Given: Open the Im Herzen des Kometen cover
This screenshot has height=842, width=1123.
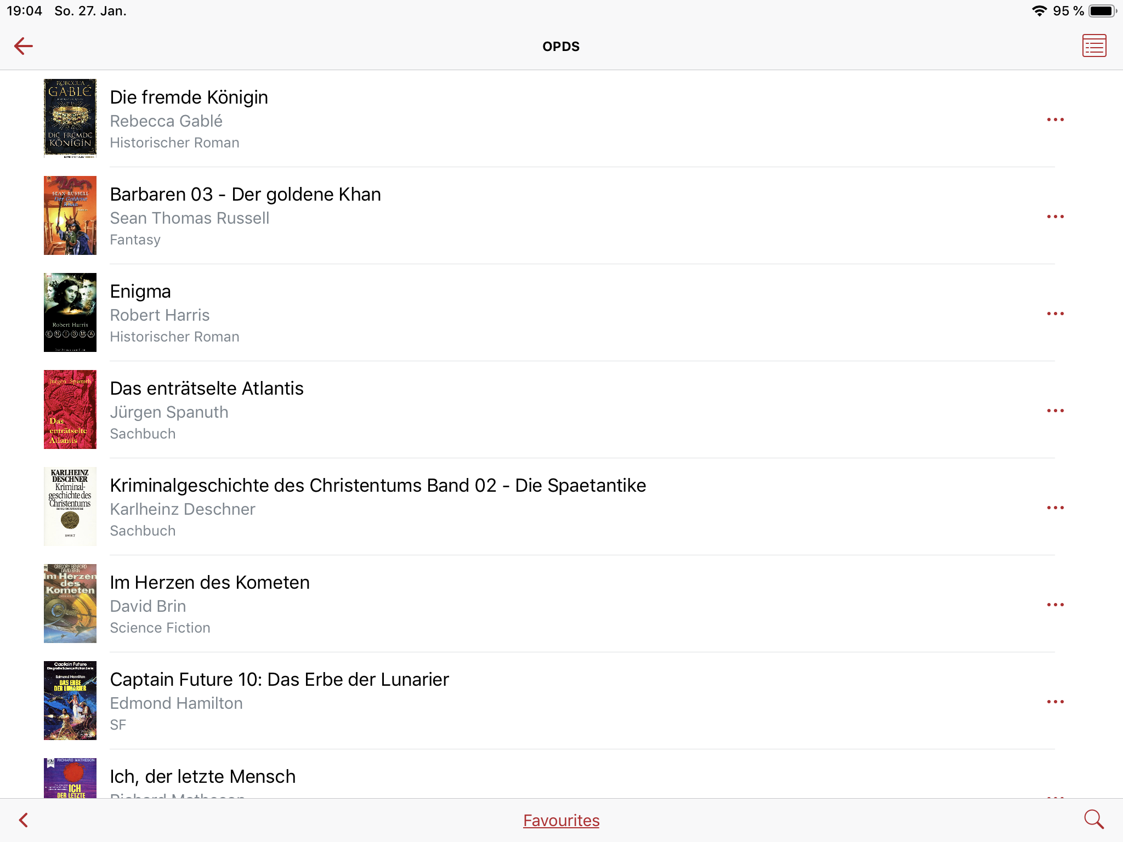Looking at the screenshot, I should [x=70, y=604].
